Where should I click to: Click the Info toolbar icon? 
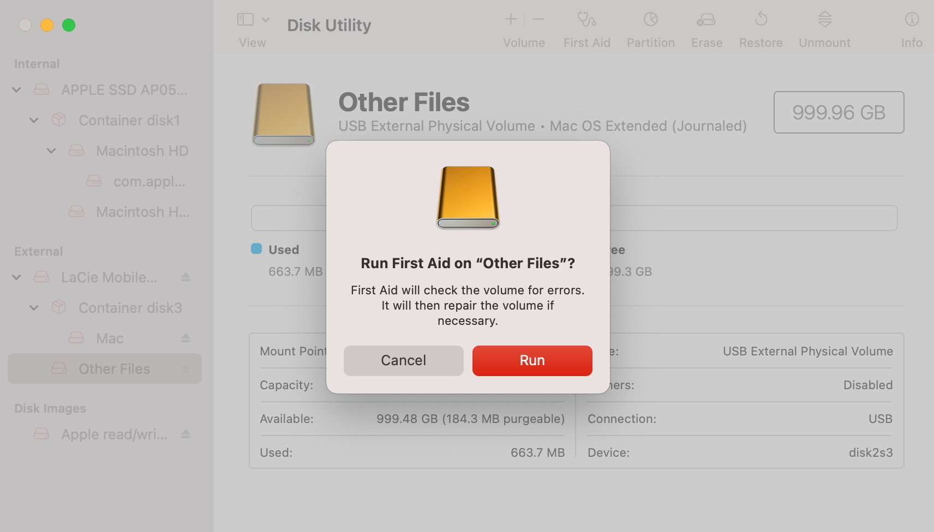tap(912, 20)
